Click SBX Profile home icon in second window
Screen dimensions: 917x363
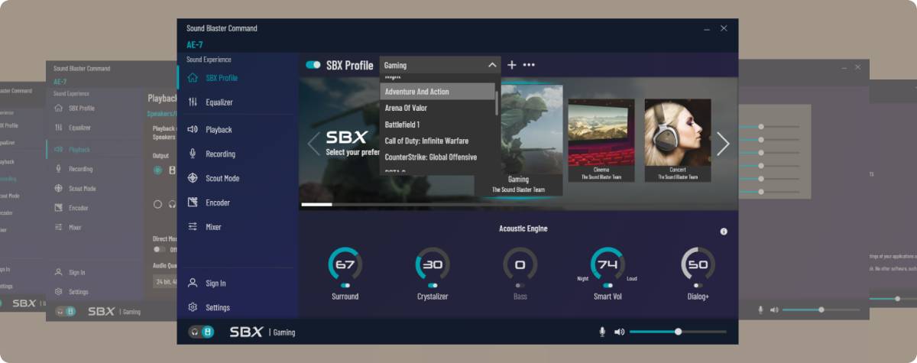[58, 109]
